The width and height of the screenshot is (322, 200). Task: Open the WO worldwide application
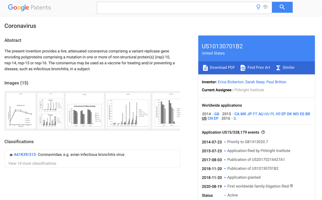point(296,114)
